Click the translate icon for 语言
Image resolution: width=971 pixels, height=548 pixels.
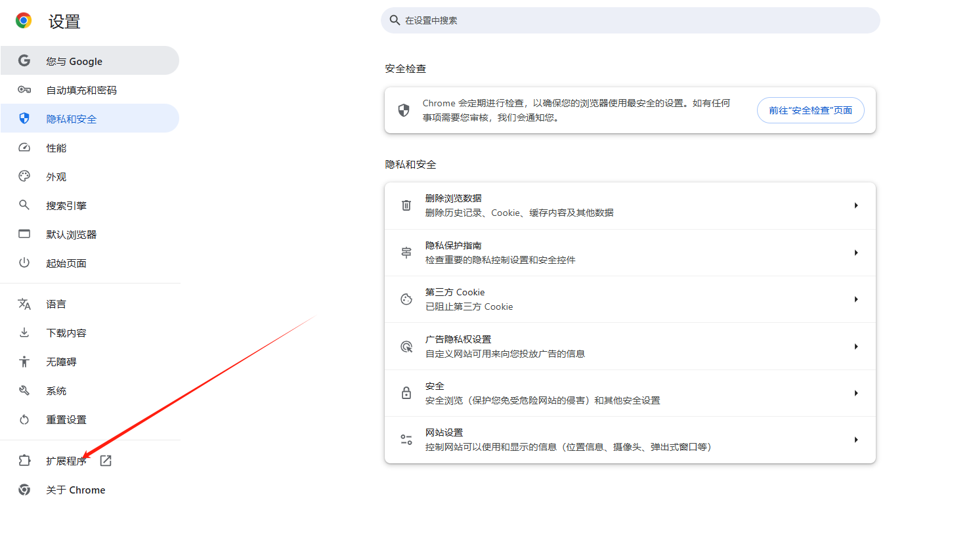24,304
